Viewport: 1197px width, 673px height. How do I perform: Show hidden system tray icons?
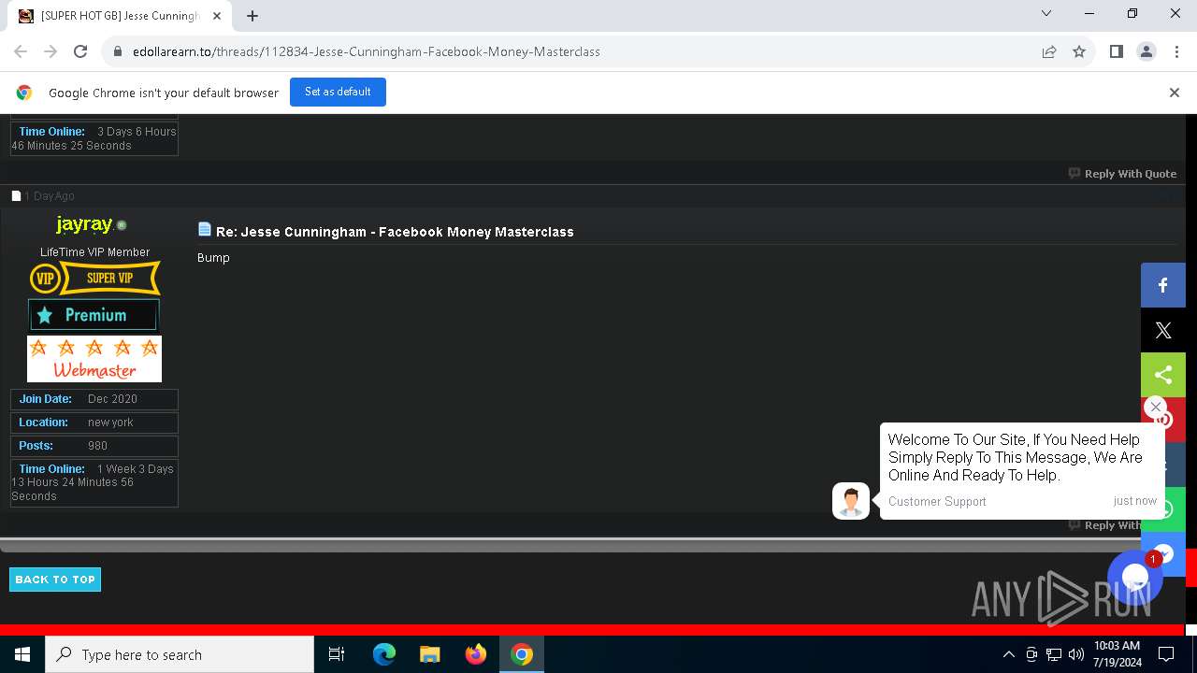(1008, 654)
